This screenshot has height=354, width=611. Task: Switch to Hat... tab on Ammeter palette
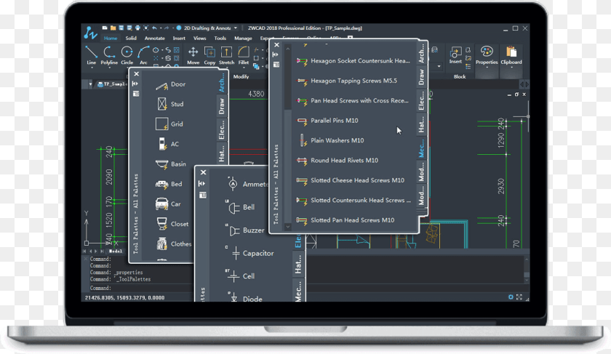point(298,265)
